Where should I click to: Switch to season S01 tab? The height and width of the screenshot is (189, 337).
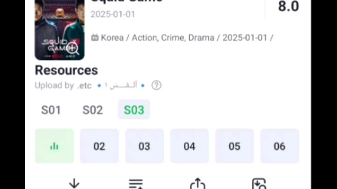tap(51, 110)
